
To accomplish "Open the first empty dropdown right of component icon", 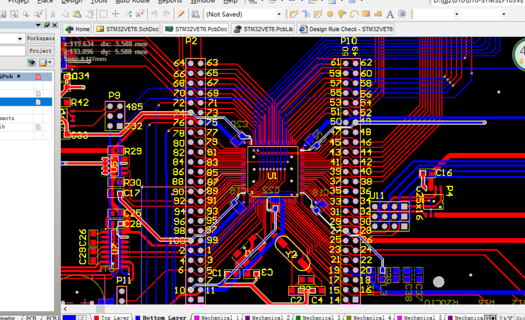I will pyautogui.click(x=456, y=15).
